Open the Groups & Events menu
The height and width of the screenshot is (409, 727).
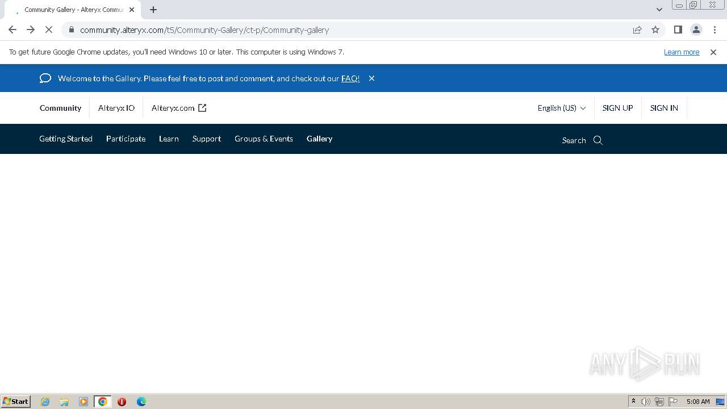(x=264, y=139)
